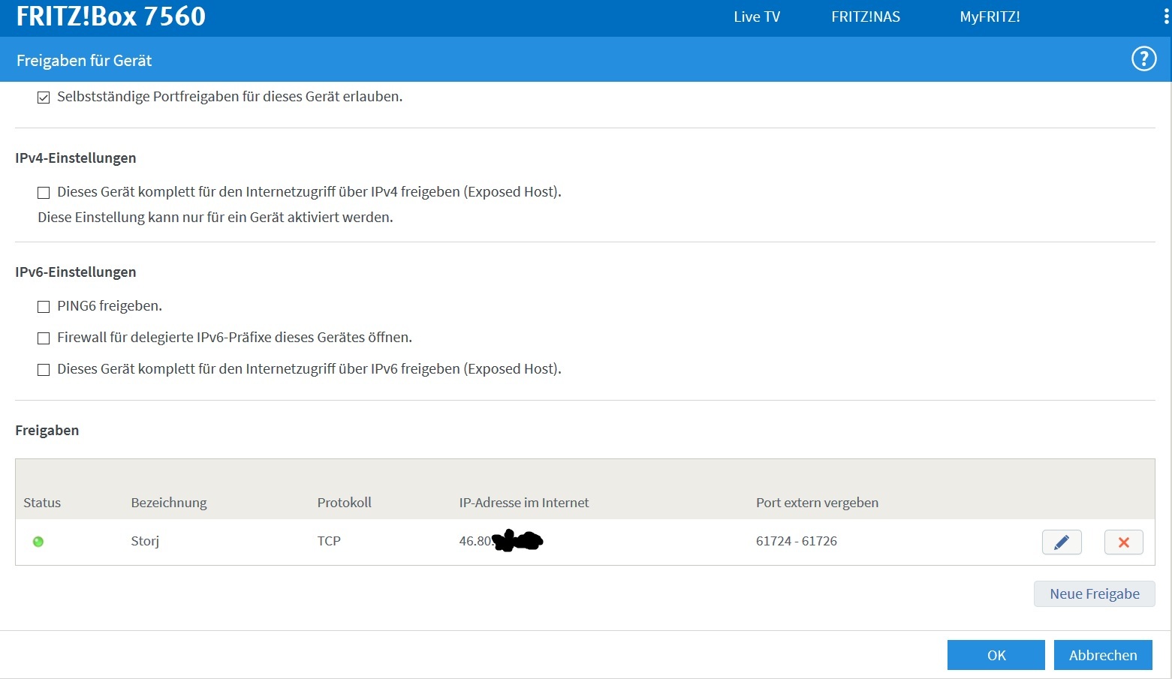Edit the Storj port sharing entry

point(1062,542)
